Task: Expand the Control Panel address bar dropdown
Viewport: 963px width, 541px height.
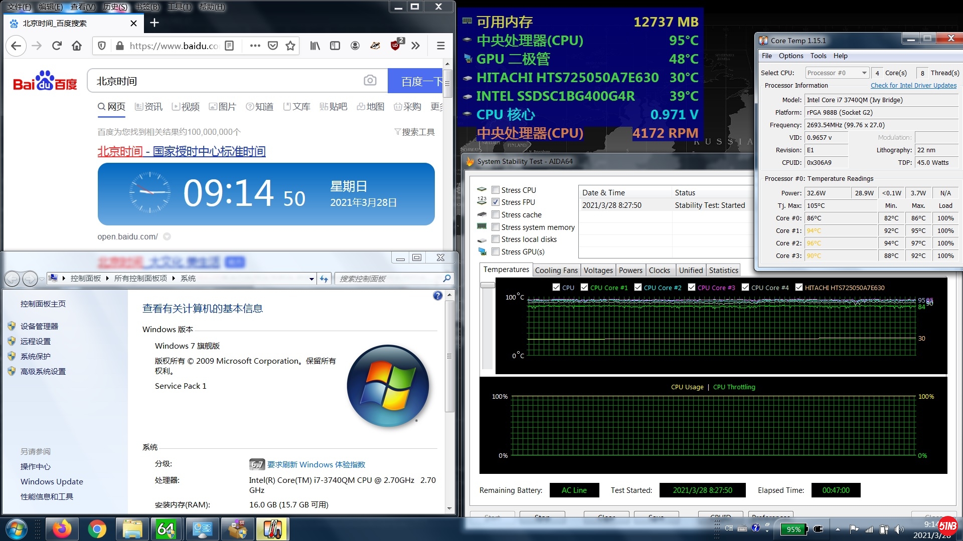Action: point(311,279)
